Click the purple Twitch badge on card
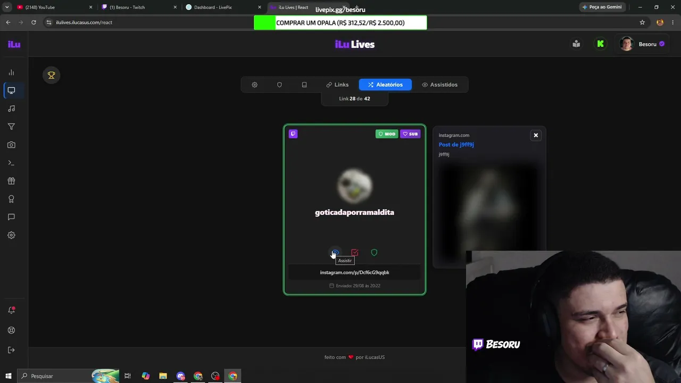 [x=293, y=134]
